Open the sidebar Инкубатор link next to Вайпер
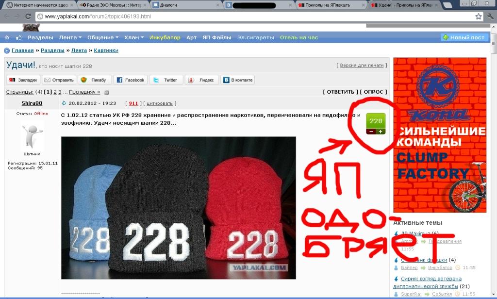 [440, 267]
